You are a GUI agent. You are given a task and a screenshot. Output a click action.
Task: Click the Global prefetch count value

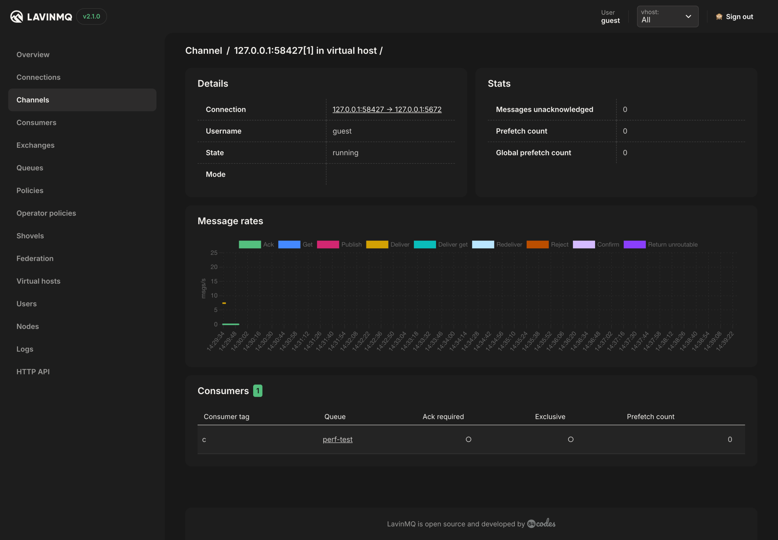pyautogui.click(x=625, y=153)
